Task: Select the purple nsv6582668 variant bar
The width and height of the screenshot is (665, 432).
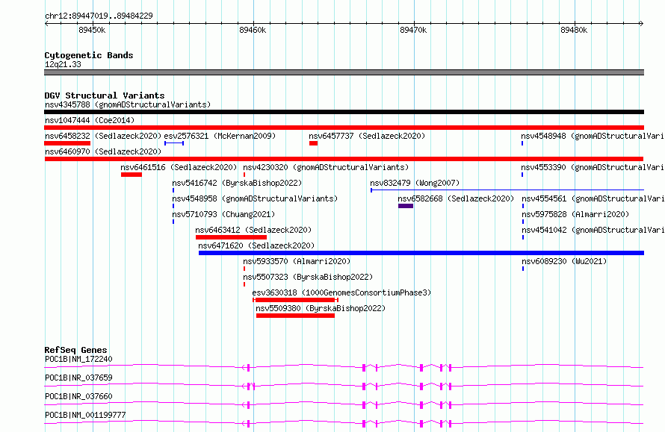Action: (x=406, y=206)
